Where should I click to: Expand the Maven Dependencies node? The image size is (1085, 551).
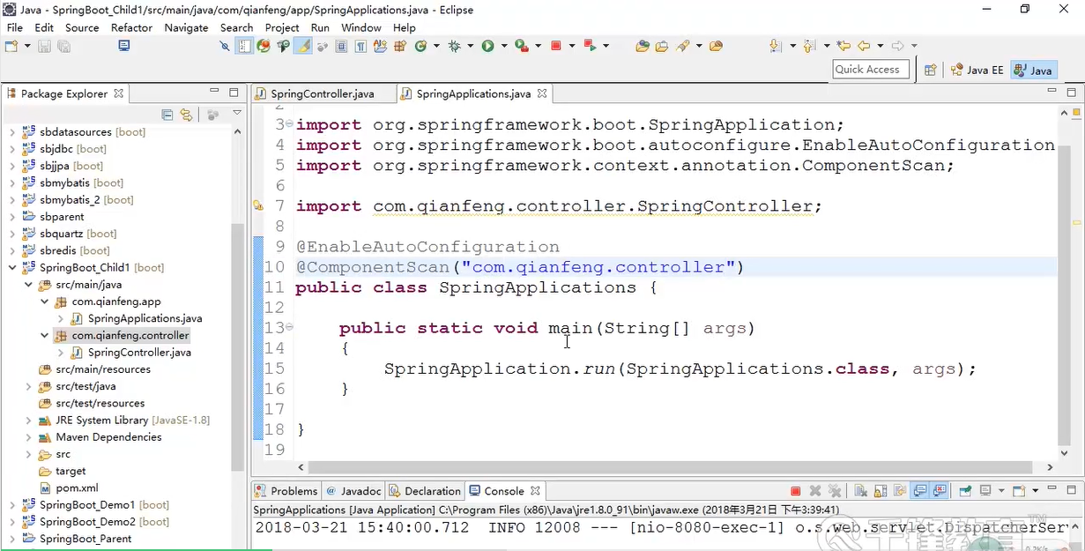pos(29,437)
